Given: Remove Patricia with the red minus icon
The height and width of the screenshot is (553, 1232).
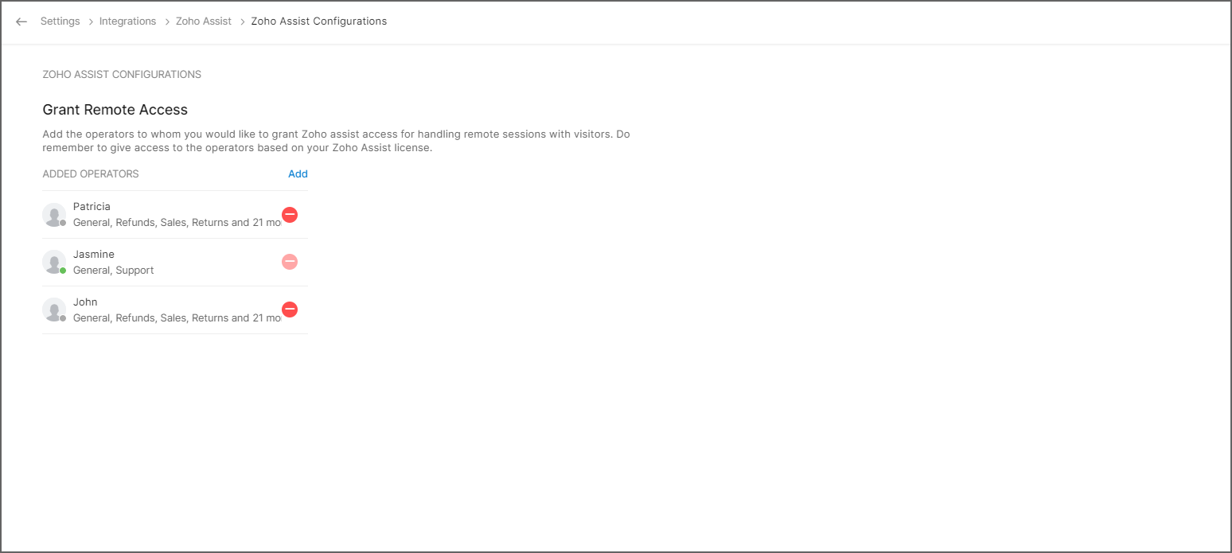Looking at the screenshot, I should click(x=290, y=214).
